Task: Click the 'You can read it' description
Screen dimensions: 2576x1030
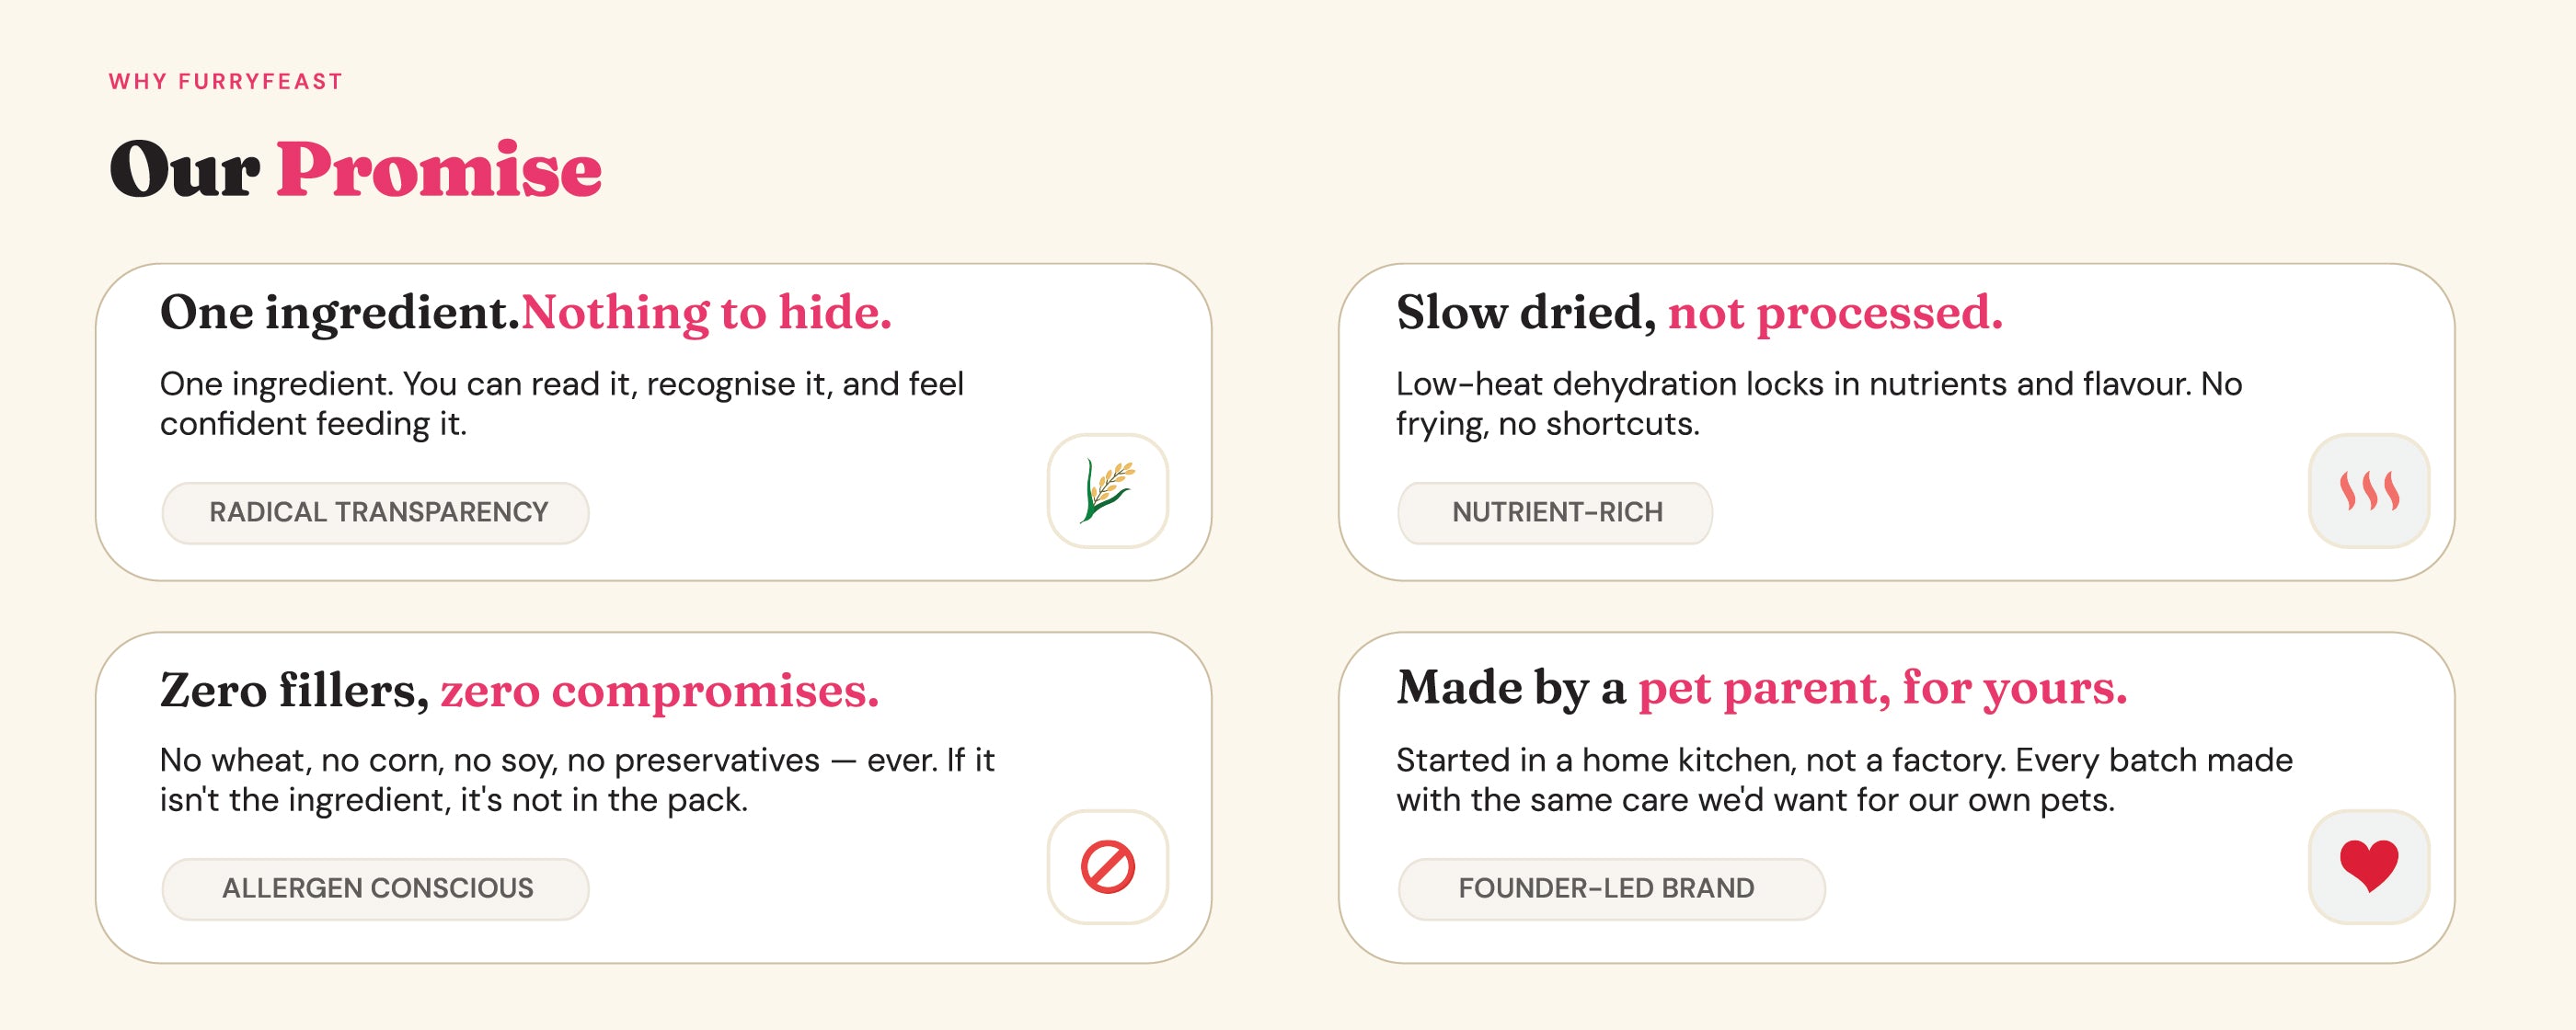Action: (x=561, y=403)
